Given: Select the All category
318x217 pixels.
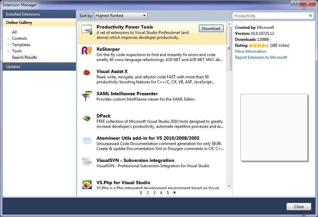Looking at the screenshot, I should [14, 32].
